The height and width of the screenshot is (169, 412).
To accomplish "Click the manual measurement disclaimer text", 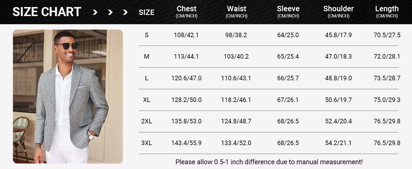I will click(269, 162).
